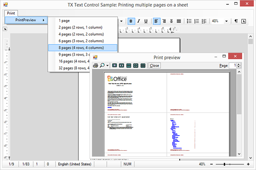Show one page in Print preview
The width and height of the screenshot is (256, 170).
coord(114,66)
